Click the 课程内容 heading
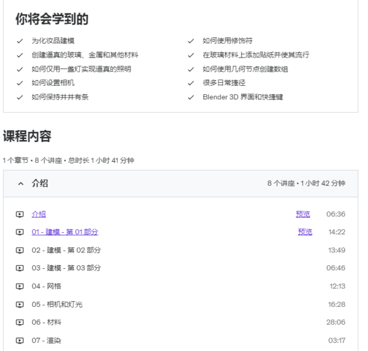Image resolution: width=368 pixels, height=351 pixels. click(27, 136)
